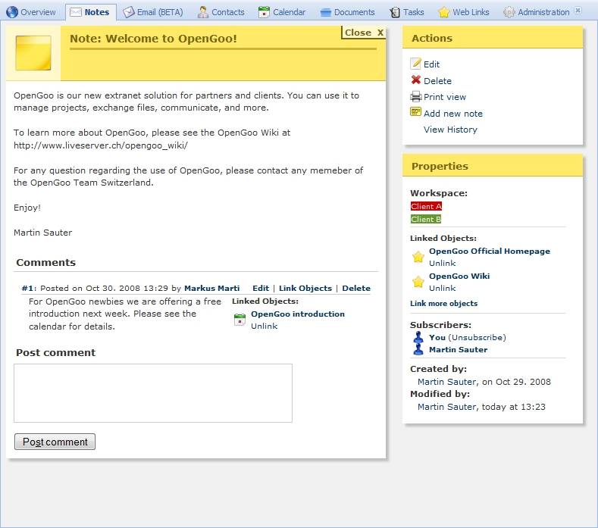This screenshot has width=598, height=528.
Task: Open the Calendar tab
Action: pyautogui.click(x=282, y=12)
